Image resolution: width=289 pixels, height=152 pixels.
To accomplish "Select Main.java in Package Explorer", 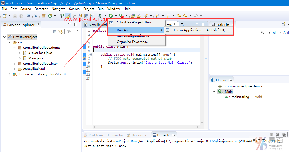I will click(35, 58).
